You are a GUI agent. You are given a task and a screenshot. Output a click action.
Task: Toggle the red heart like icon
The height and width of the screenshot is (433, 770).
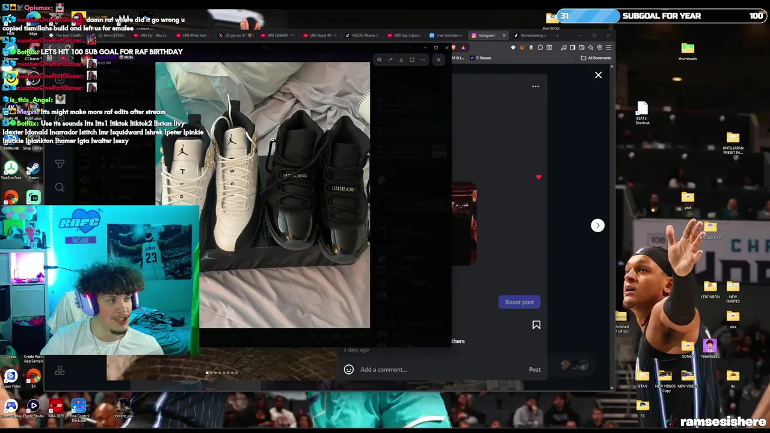(538, 177)
